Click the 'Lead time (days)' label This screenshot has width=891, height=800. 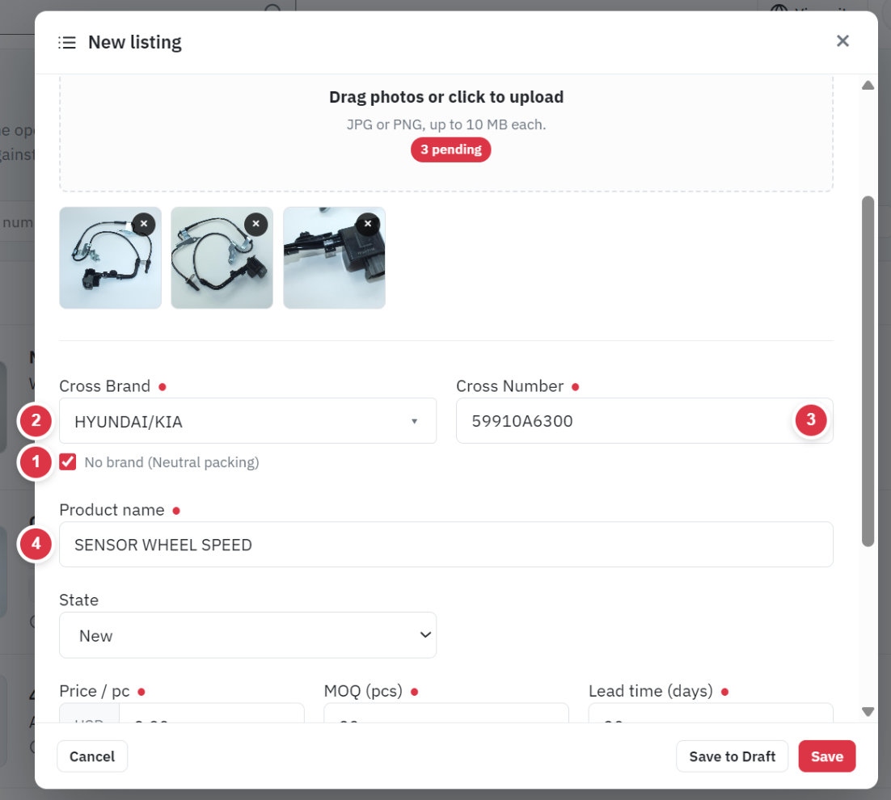pos(651,691)
